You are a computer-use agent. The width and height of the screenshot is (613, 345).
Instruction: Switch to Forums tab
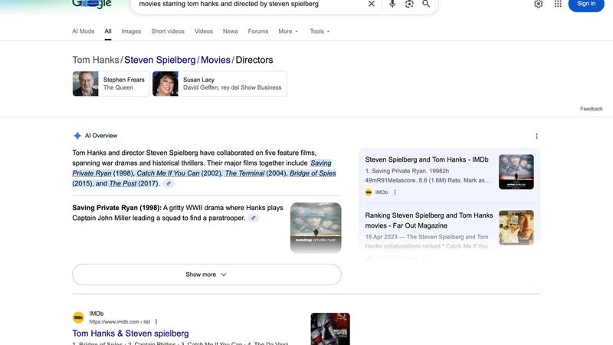click(x=258, y=31)
